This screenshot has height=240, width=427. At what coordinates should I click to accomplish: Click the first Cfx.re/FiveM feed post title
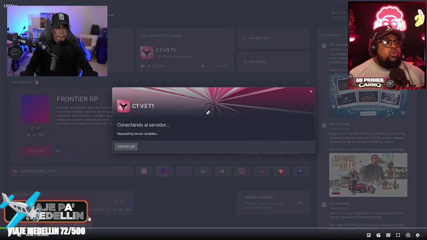(x=339, y=45)
